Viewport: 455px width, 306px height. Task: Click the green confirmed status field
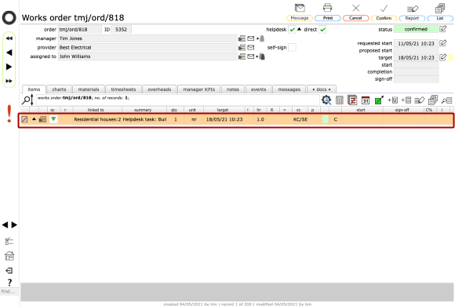pos(416,29)
